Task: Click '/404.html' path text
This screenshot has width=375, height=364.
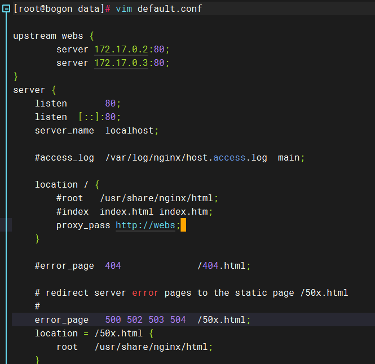Action: [222, 266]
